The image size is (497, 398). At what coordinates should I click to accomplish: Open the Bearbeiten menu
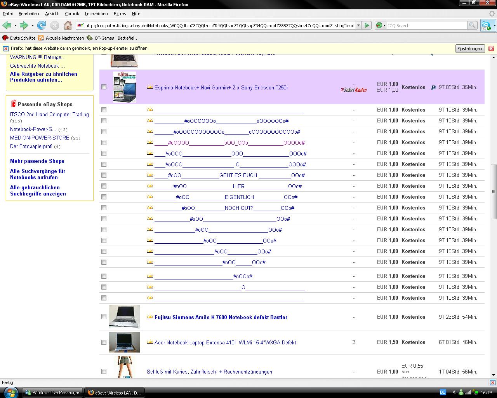[29, 14]
